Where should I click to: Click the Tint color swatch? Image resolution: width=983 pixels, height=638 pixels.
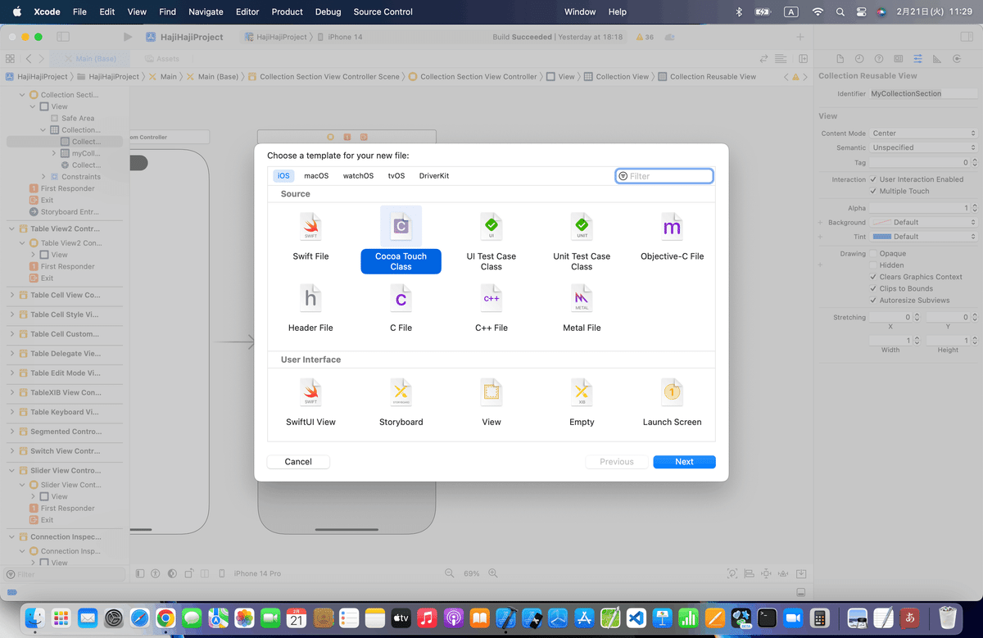point(882,237)
